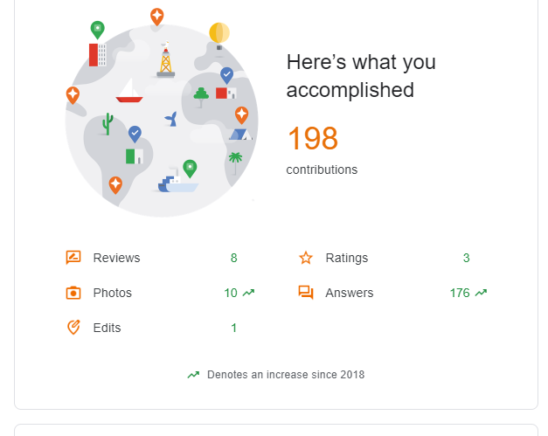Click the trending arrow beside Answers count
The image size is (548, 436).
point(481,293)
